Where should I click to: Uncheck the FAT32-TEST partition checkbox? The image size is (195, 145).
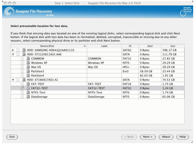(x=22, y=88)
